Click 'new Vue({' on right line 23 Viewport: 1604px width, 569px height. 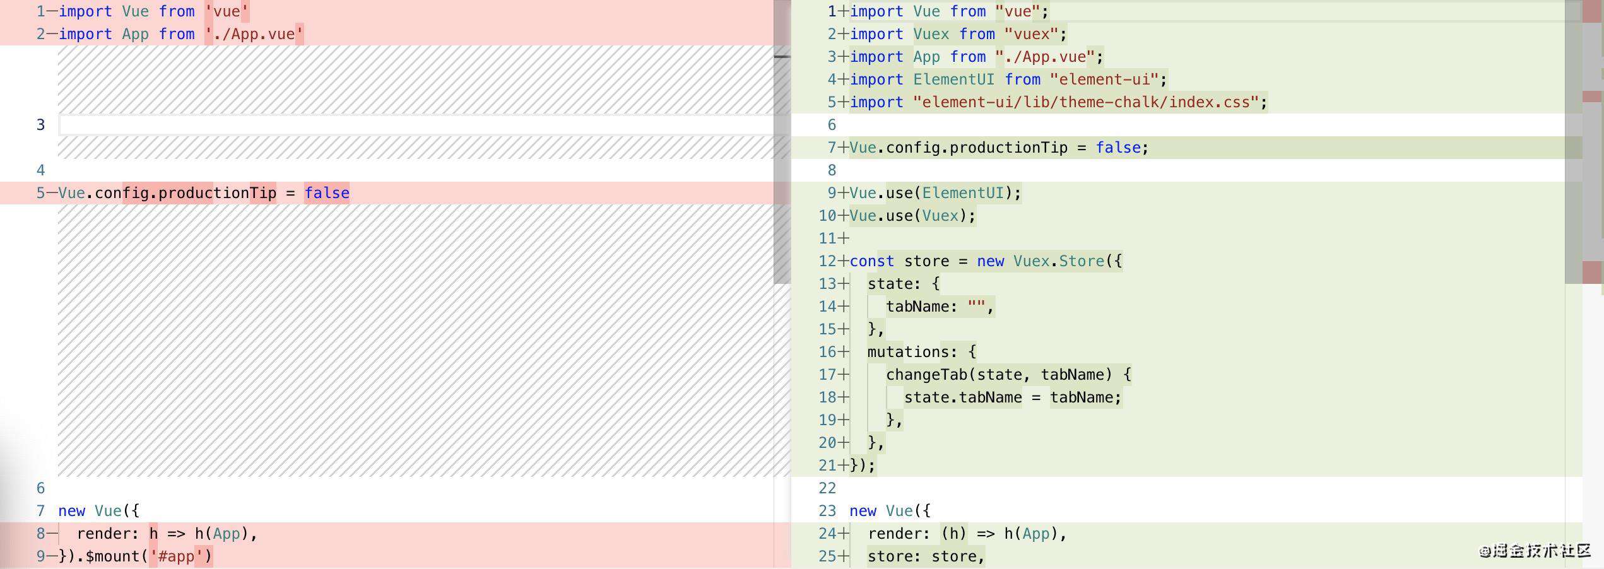(x=890, y=511)
